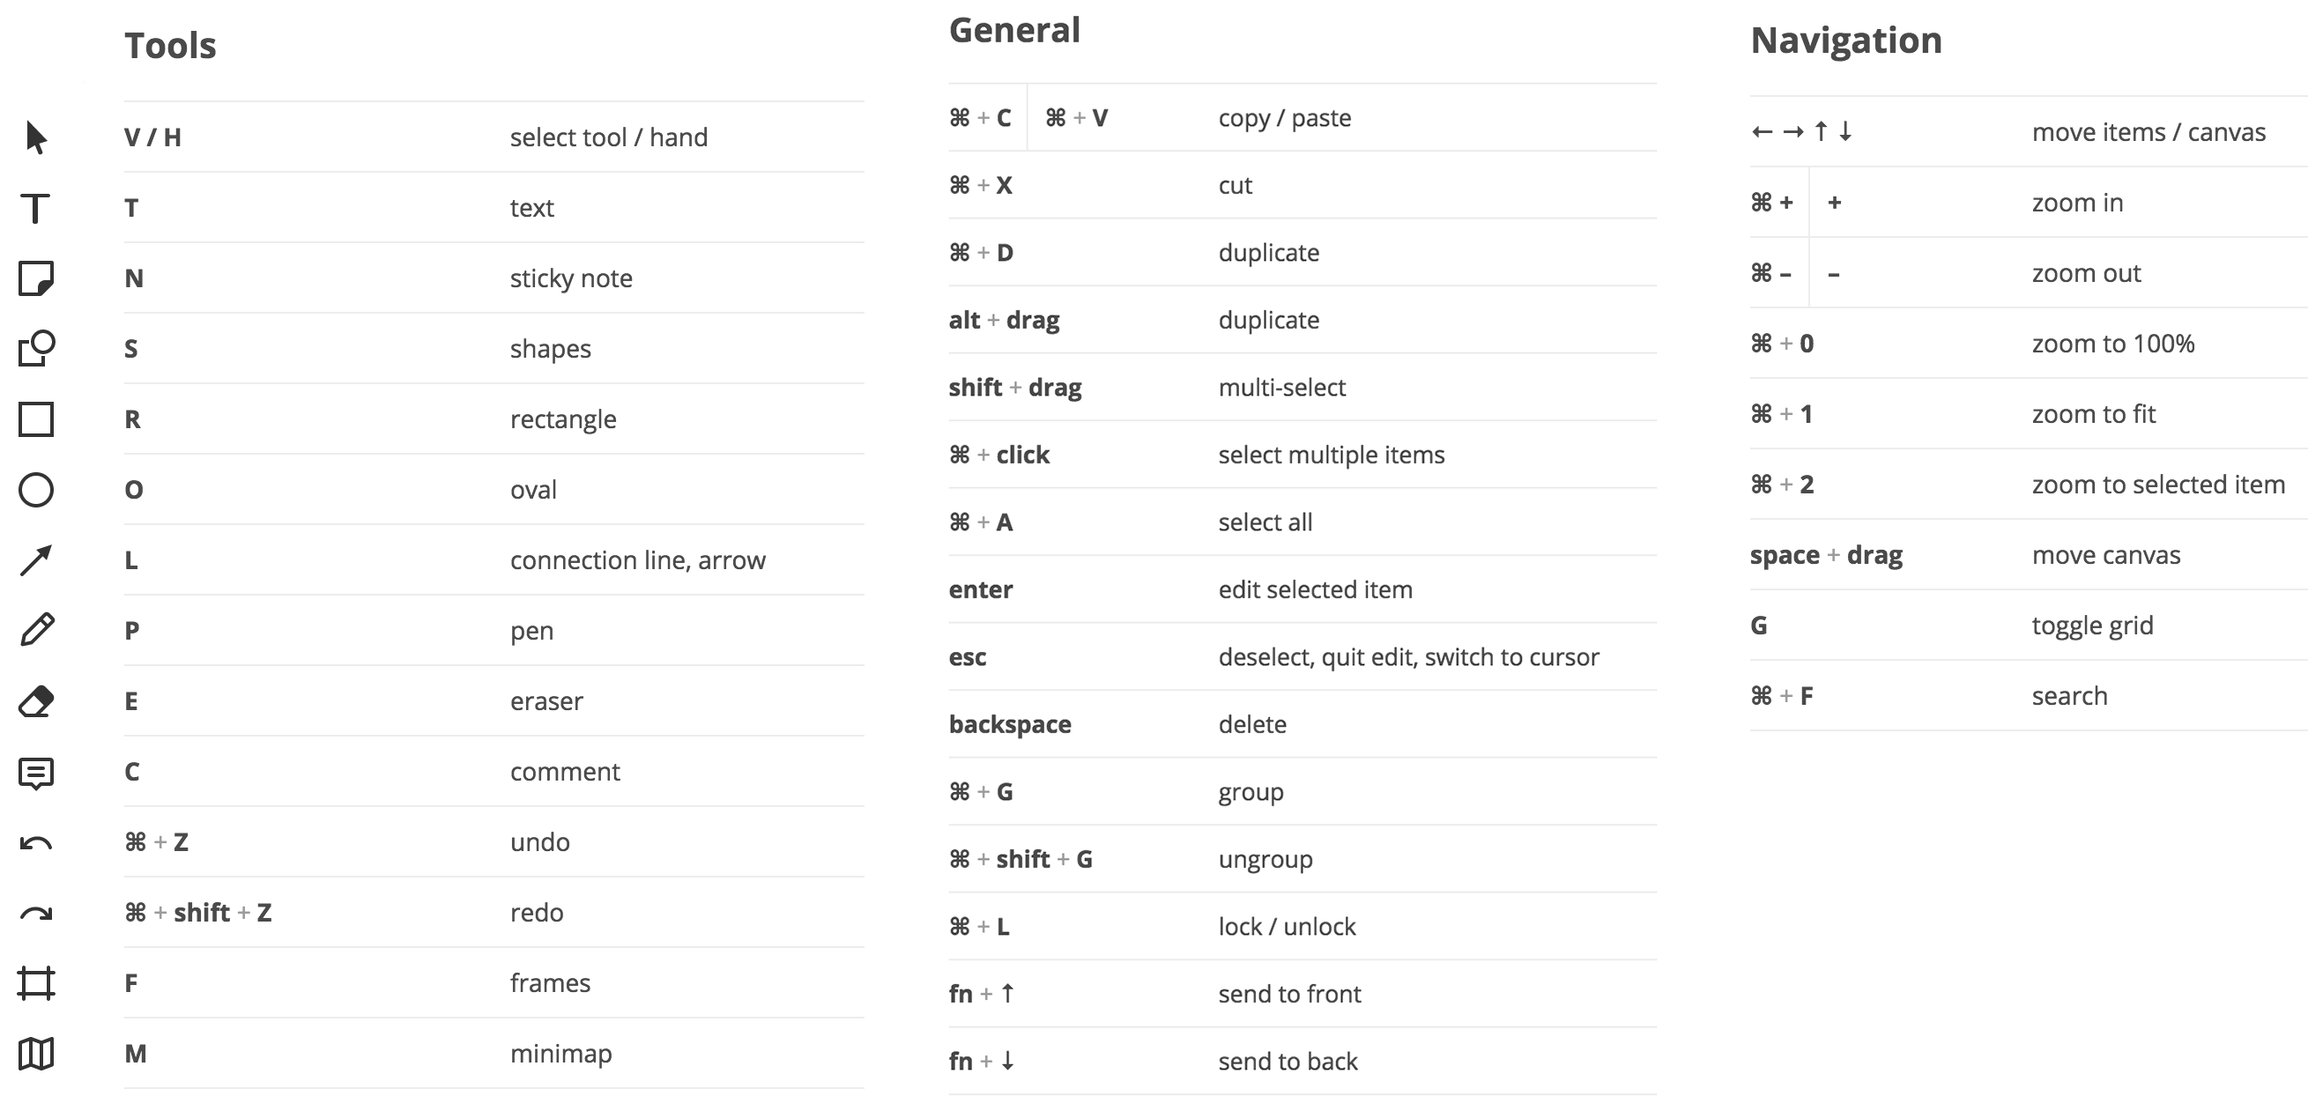This screenshot has height=1096, width=2308.
Task: Click the undo arrow icon
Action: [36, 842]
